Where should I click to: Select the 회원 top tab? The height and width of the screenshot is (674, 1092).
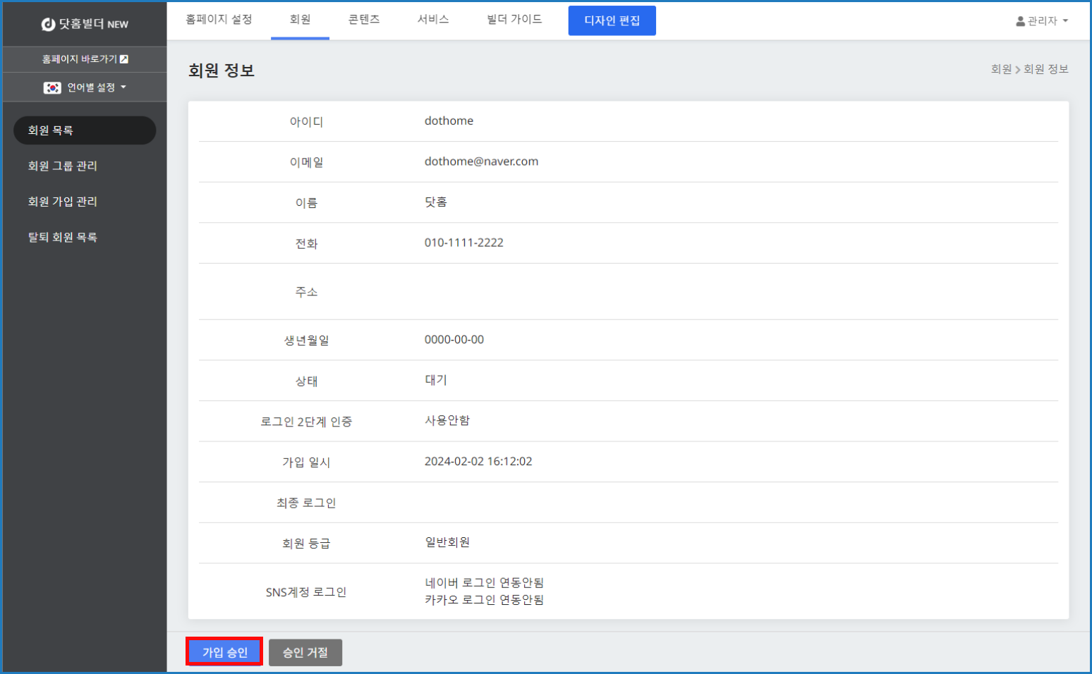pos(300,20)
